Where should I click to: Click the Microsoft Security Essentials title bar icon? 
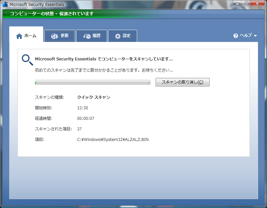point(5,4)
